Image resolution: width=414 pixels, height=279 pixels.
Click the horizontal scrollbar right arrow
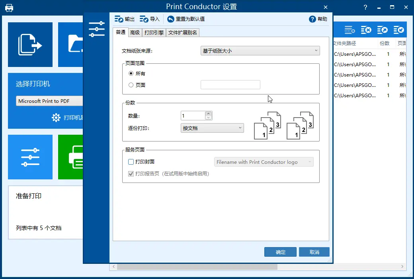coord(402,267)
